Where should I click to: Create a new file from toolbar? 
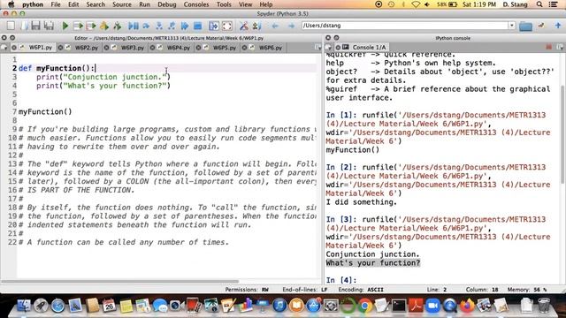pyautogui.click(x=11, y=26)
